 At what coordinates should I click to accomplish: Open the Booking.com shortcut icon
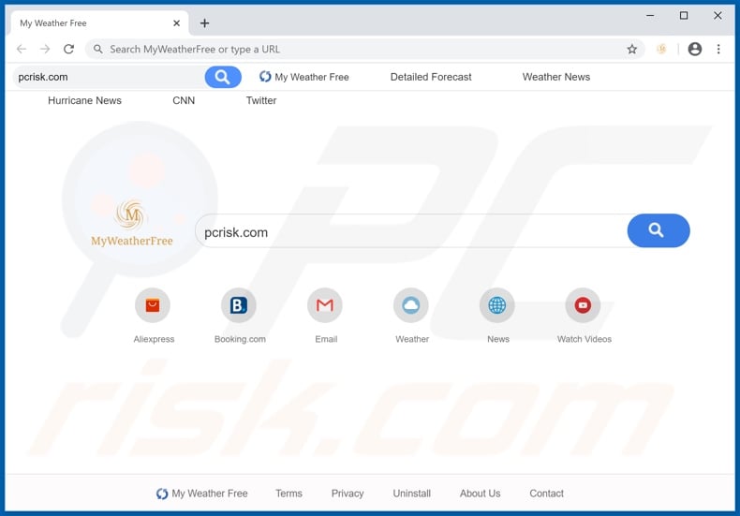coord(239,305)
